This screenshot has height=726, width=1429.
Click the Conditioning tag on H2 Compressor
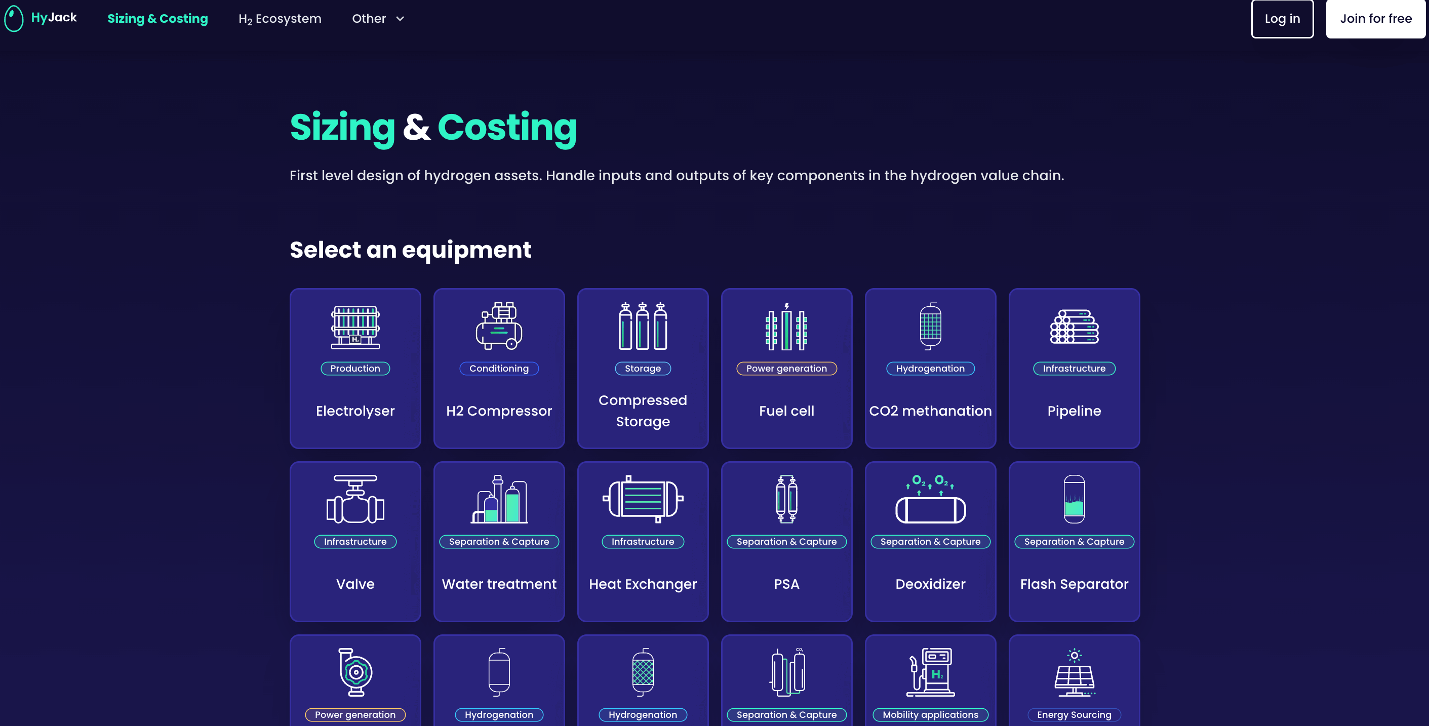(x=499, y=368)
